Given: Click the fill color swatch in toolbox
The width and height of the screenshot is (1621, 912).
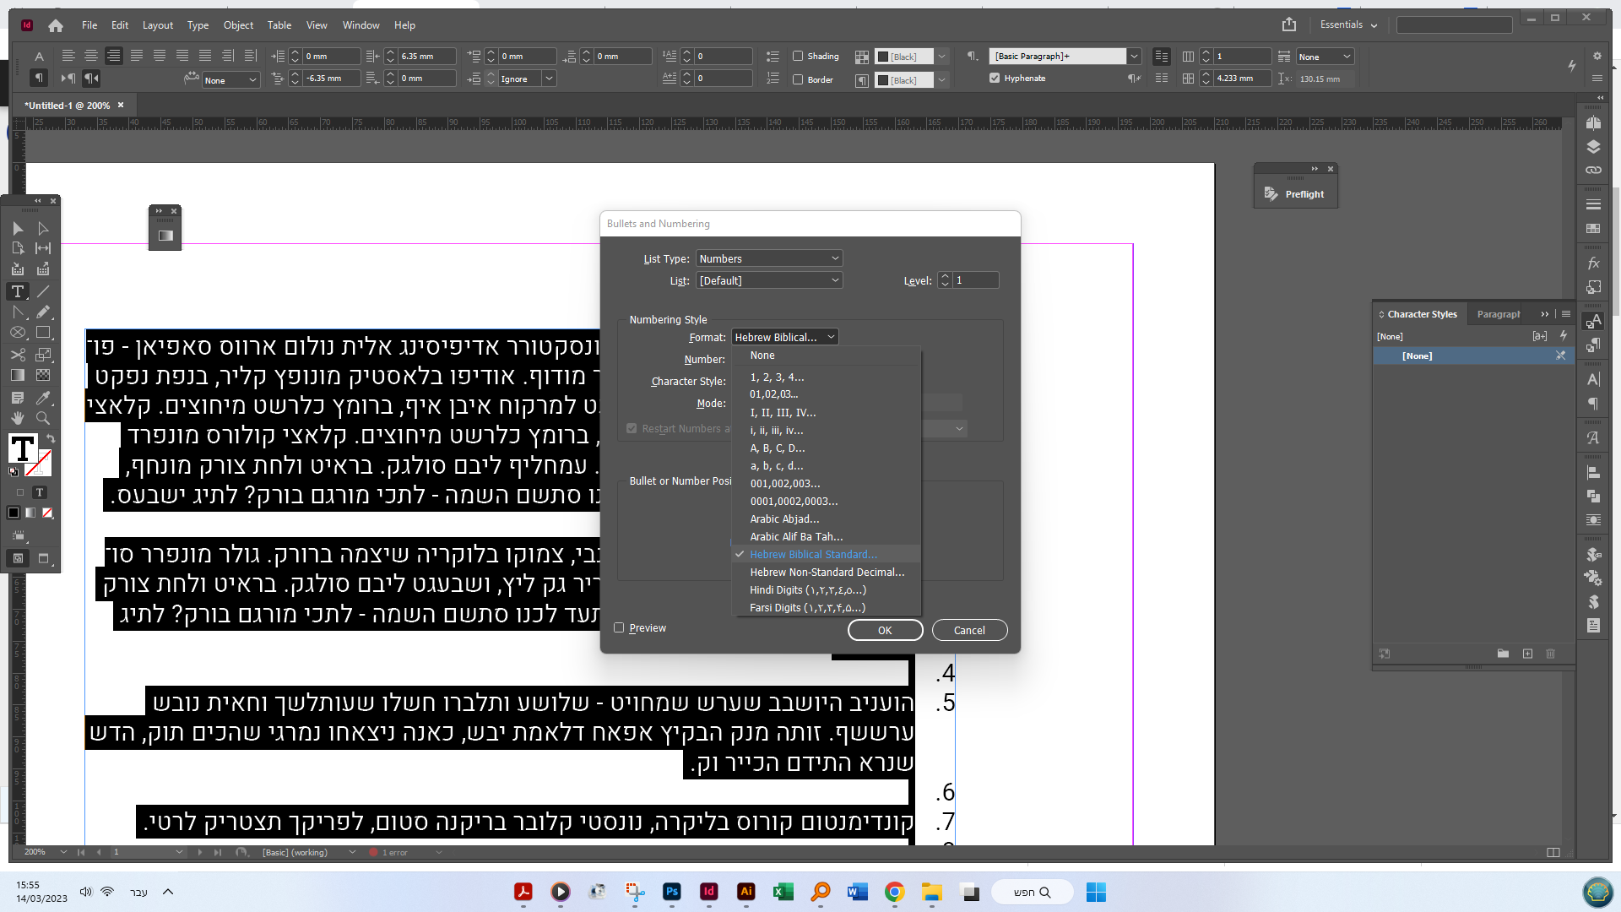Looking at the screenshot, I should tap(22, 448).
